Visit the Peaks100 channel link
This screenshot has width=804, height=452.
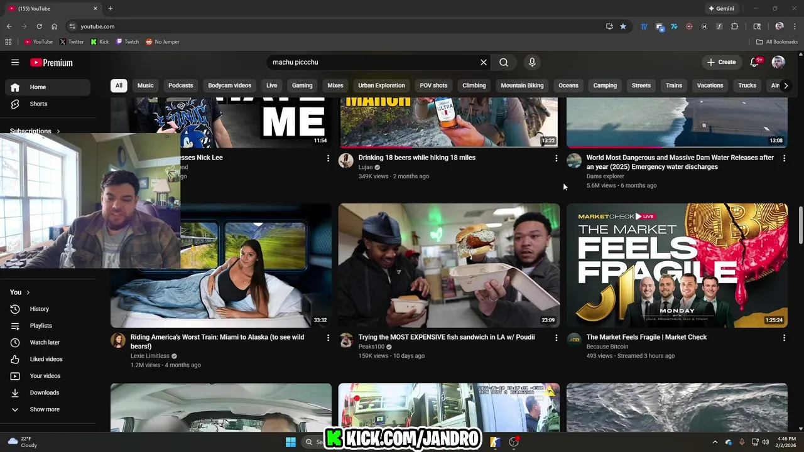tap(371, 347)
